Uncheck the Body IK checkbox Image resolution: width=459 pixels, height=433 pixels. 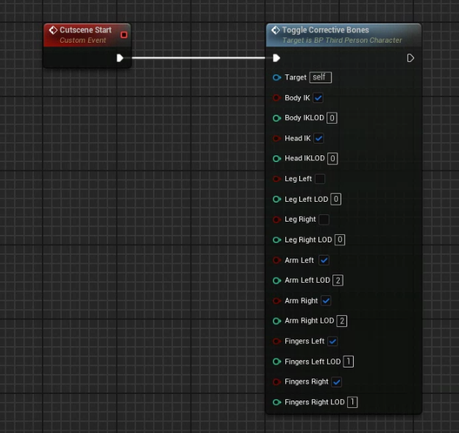coord(319,98)
